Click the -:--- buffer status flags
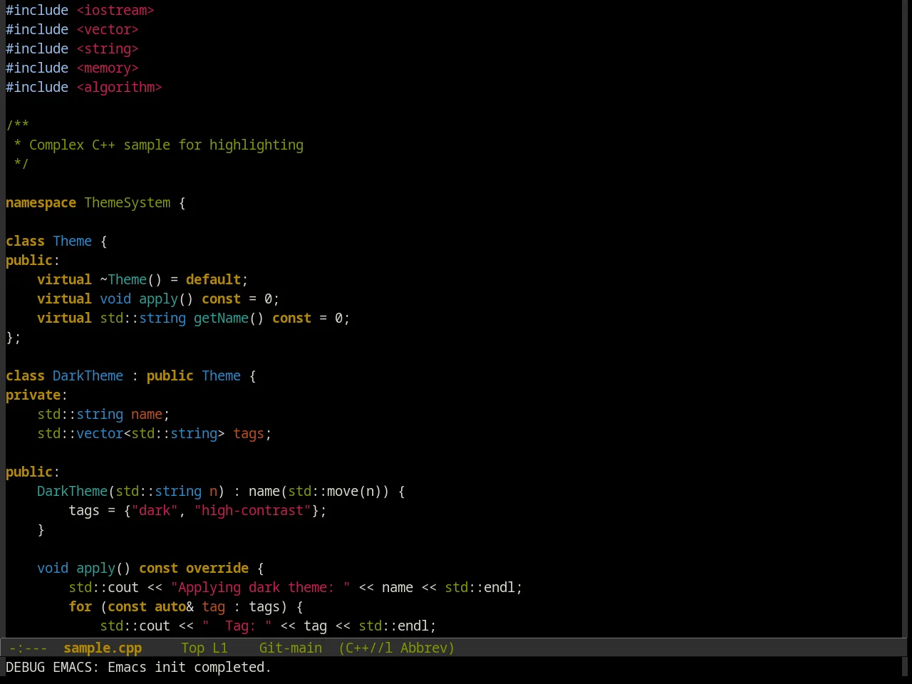912x684 pixels. coord(28,648)
